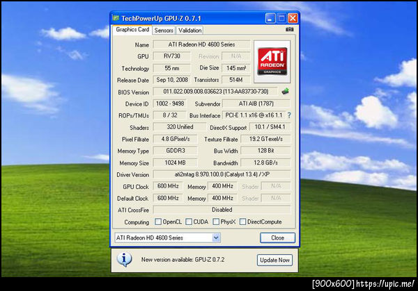
Task: Click Bus Width value 128 Bit
Action: point(265,151)
